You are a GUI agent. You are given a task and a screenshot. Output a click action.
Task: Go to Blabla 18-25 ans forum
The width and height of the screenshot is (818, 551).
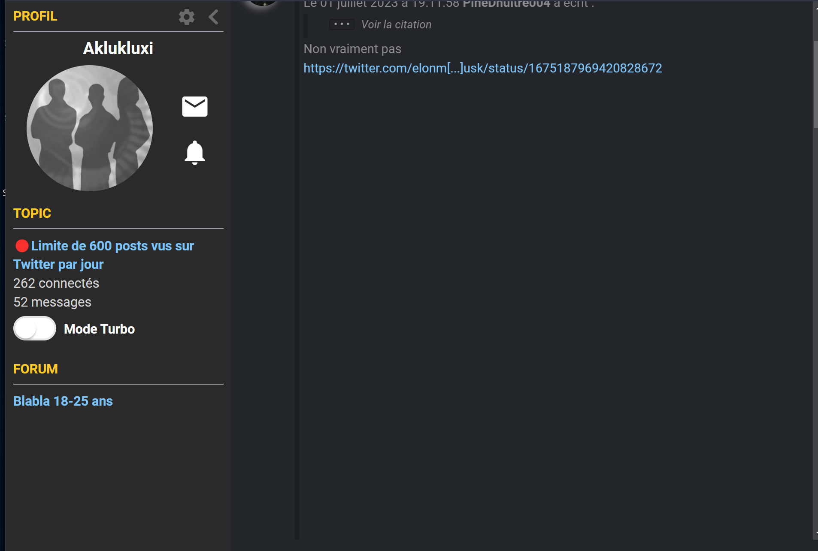63,401
